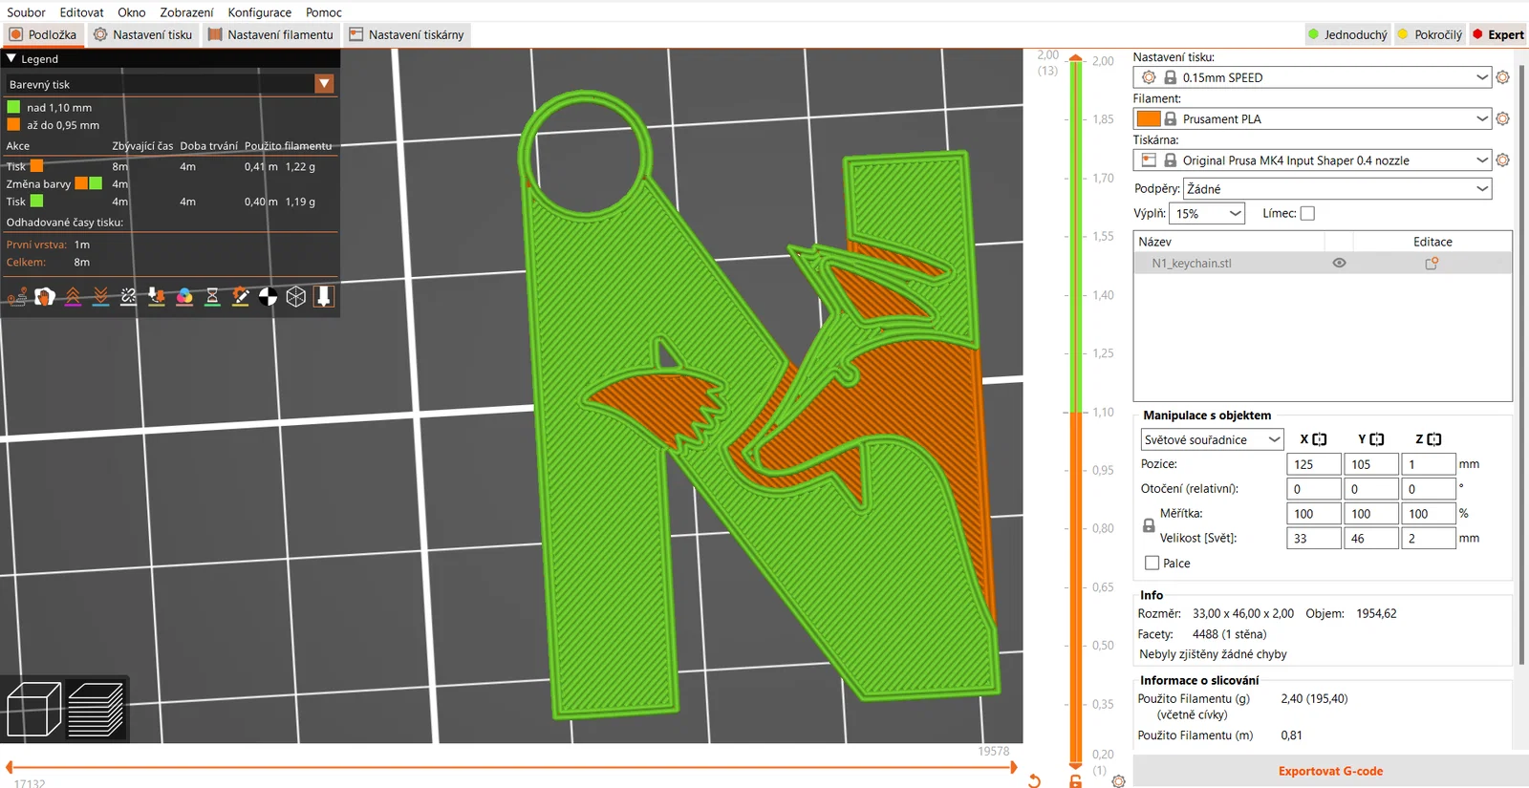The height and width of the screenshot is (788, 1529).
Task: Toggle color changes rainbow circles icon
Action: [x=184, y=297]
